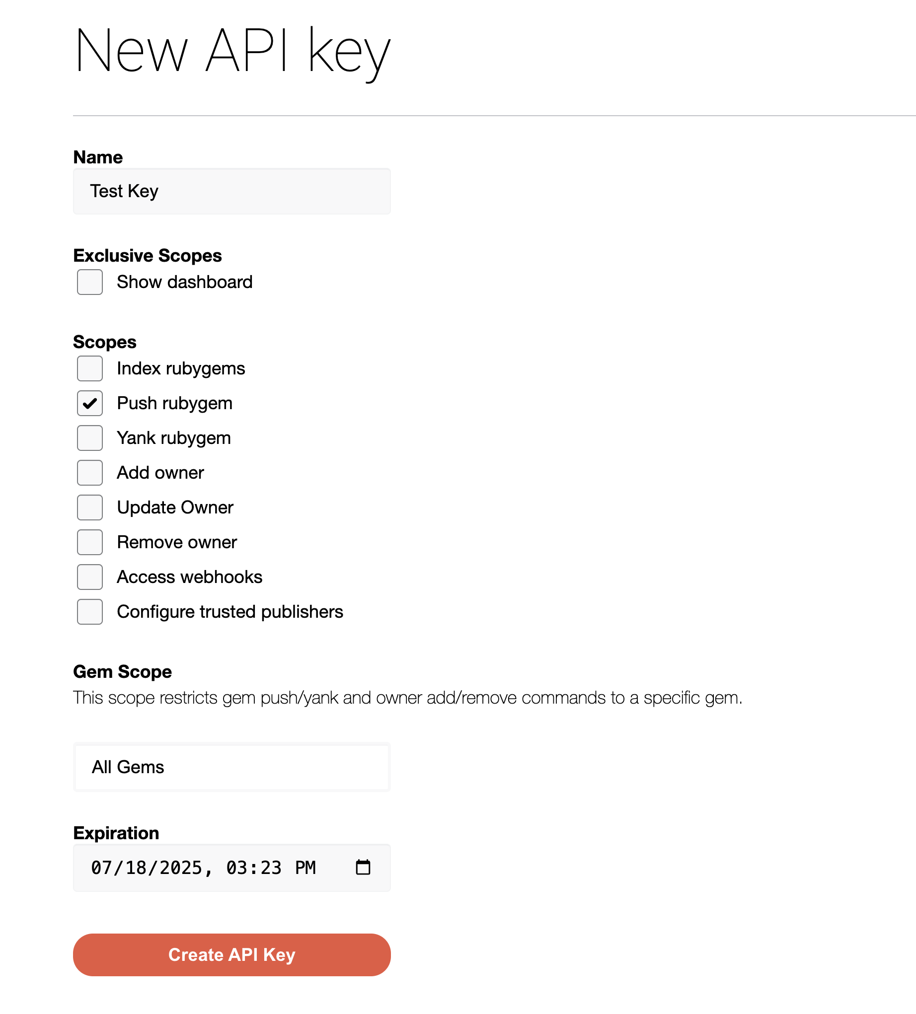Enable the Yank rubygem scope
The width and height of the screenshot is (916, 1014).
click(89, 437)
